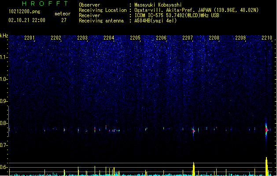Click the 1.0 kHz axis label
This screenshot has height=176, width=277.
[4, 79]
